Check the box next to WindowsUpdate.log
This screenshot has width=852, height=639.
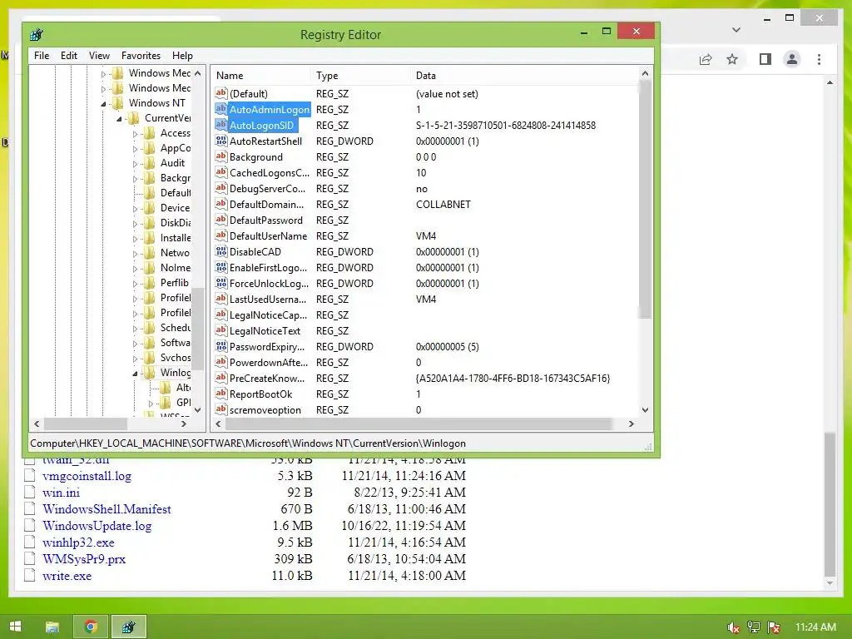click(29, 526)
